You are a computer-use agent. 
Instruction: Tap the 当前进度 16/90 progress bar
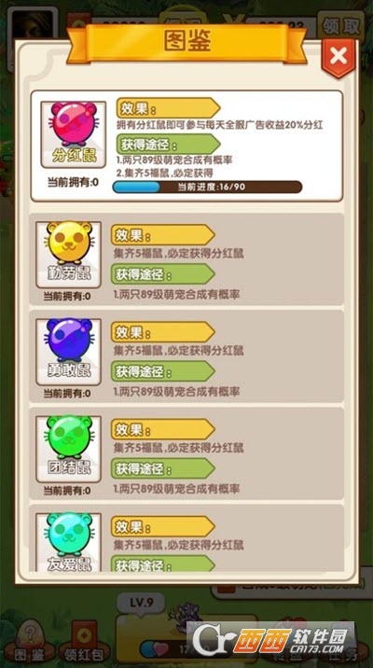coord(207,187)
